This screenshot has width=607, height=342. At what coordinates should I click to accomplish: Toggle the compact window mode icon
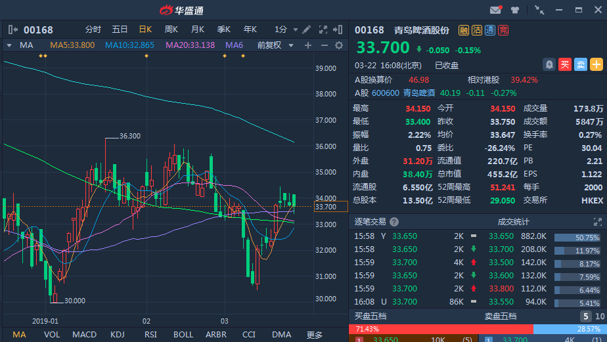pyautogui.click(x=539, y=10)
